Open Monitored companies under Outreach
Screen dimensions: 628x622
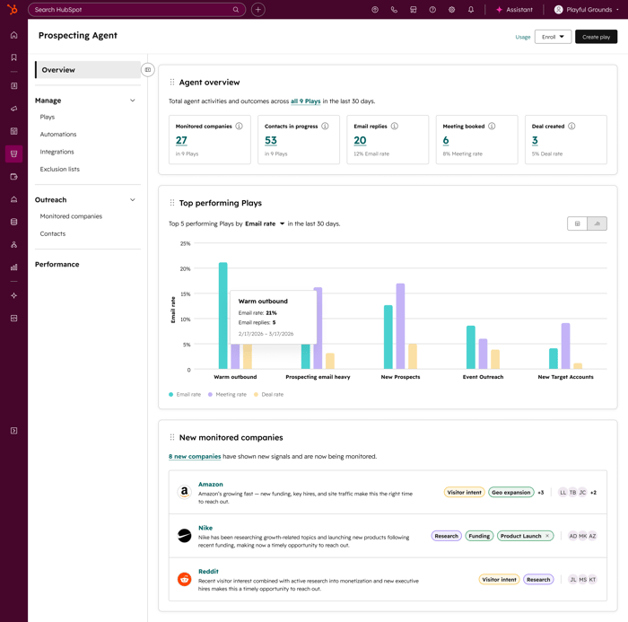click(71, 216)
